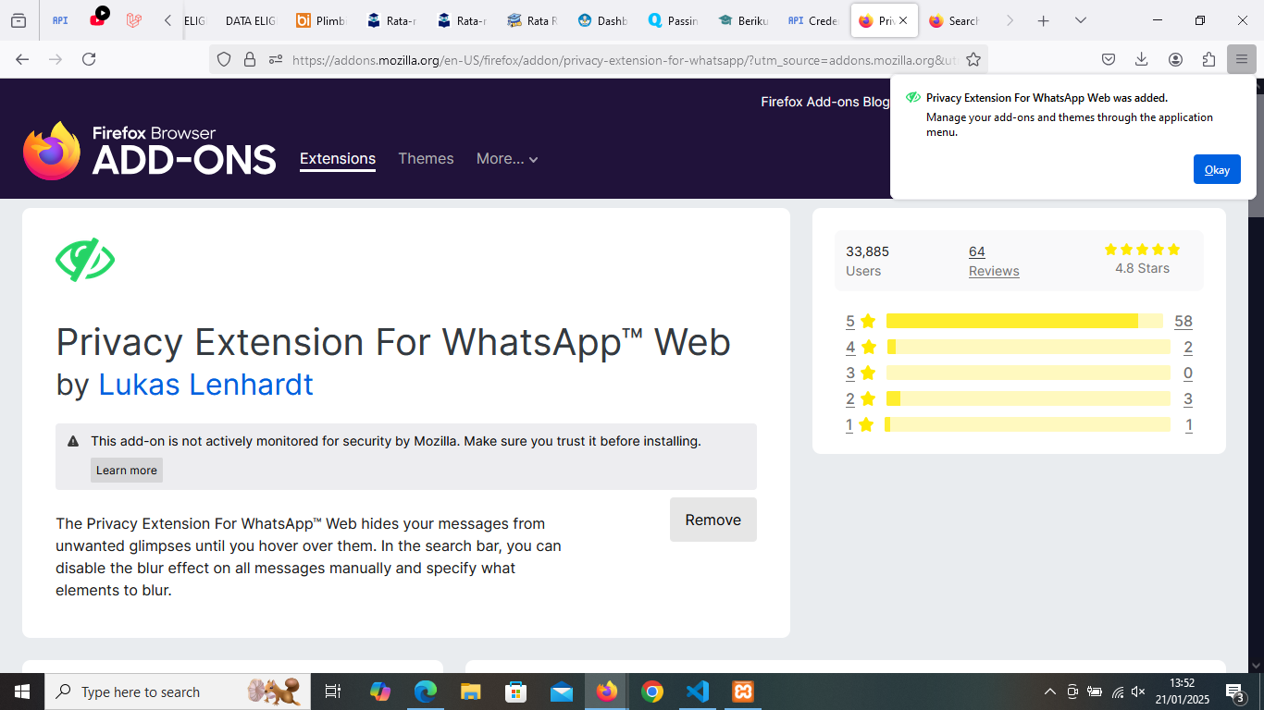Switch to the pinned YouTube tab
This screenshot has width=1264, height=710.
[x=97, y=20]
